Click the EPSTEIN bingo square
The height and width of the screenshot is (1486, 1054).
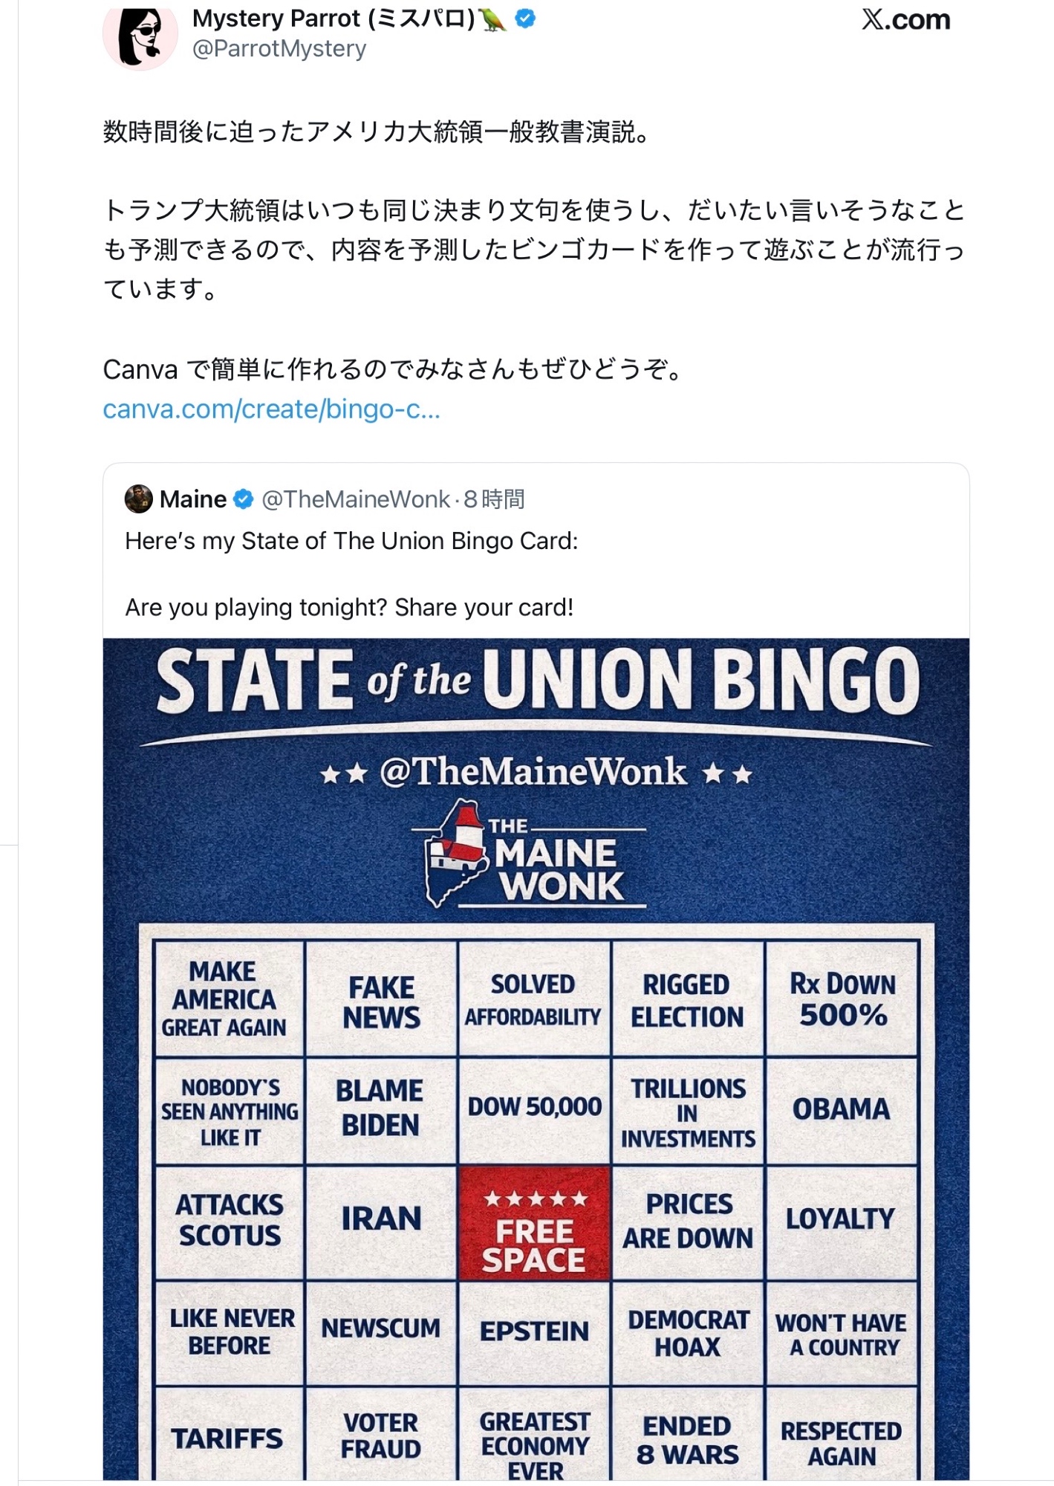tap(534, 1332)
